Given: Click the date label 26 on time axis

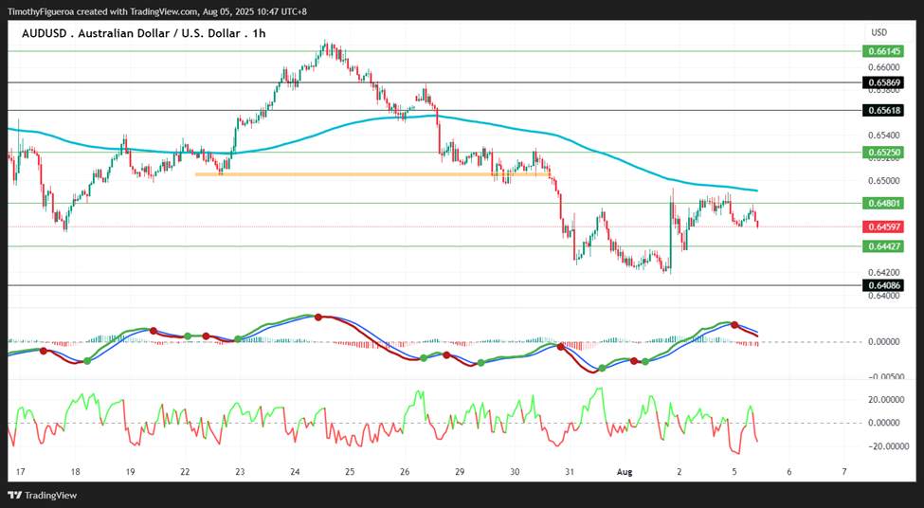Looking at the screenshot, I should point(405,471).
